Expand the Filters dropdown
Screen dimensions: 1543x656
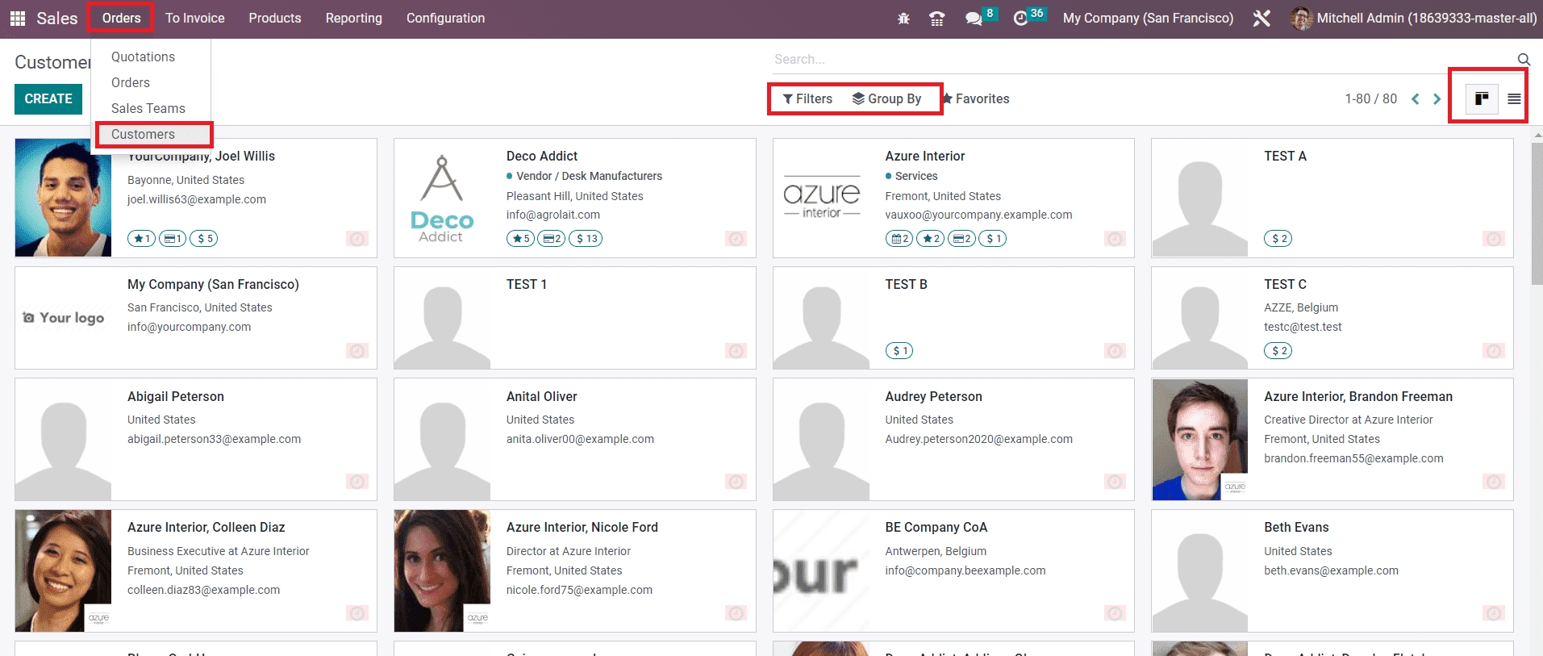pyautogui.click(x=807, y=98)
